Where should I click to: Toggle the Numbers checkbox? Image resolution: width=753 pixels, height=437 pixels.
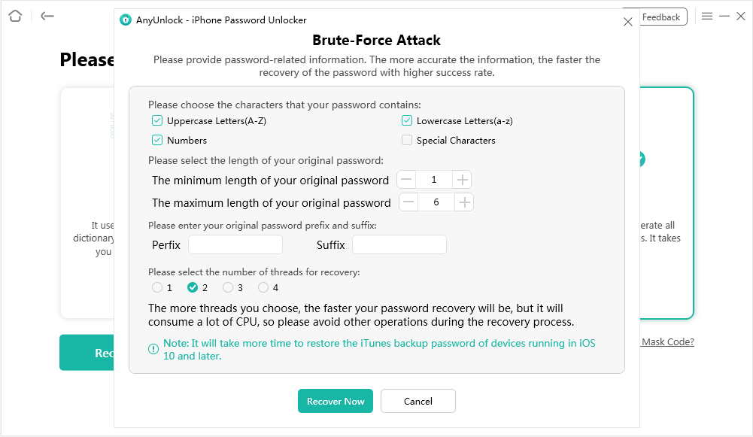tap(157, 140)
